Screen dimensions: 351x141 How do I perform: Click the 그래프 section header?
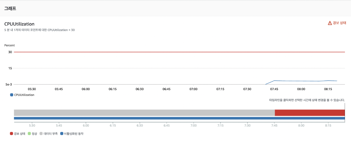click(x=10, y=9)
